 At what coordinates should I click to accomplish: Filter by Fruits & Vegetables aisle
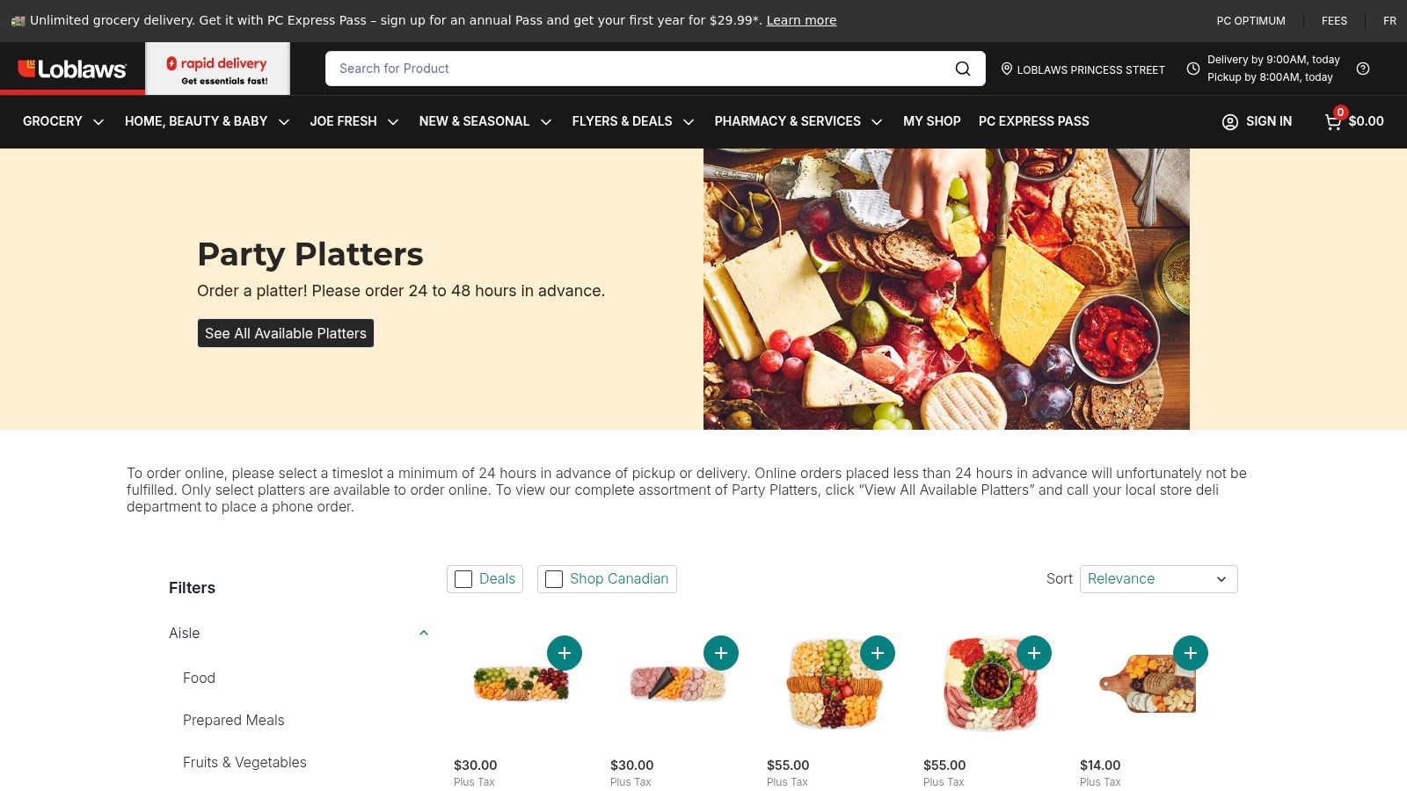244,762
